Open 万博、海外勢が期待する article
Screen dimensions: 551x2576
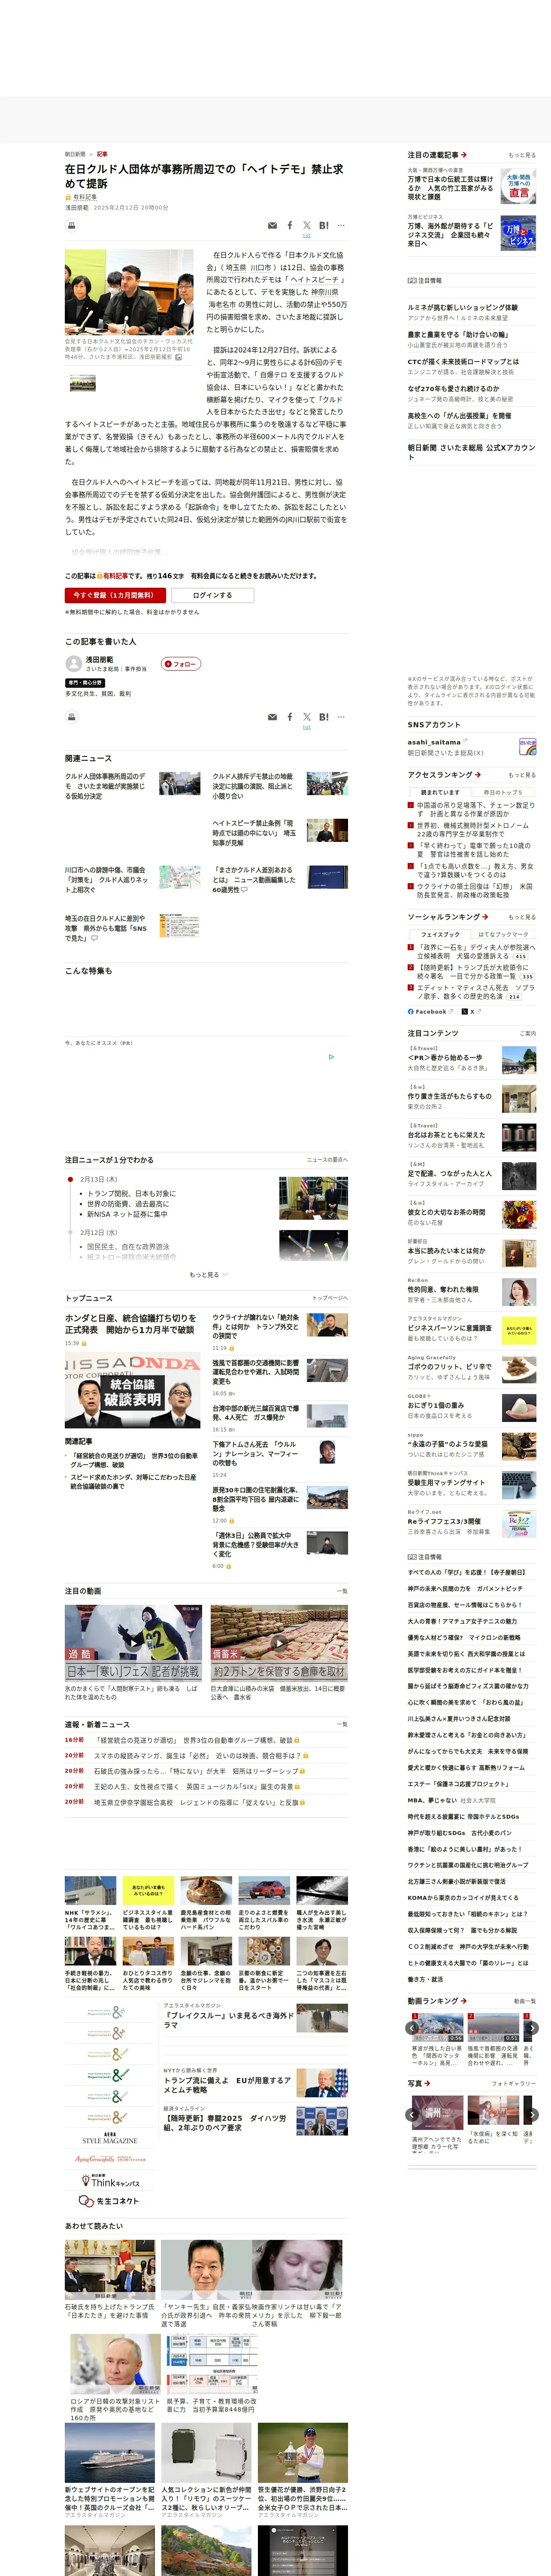450,235
